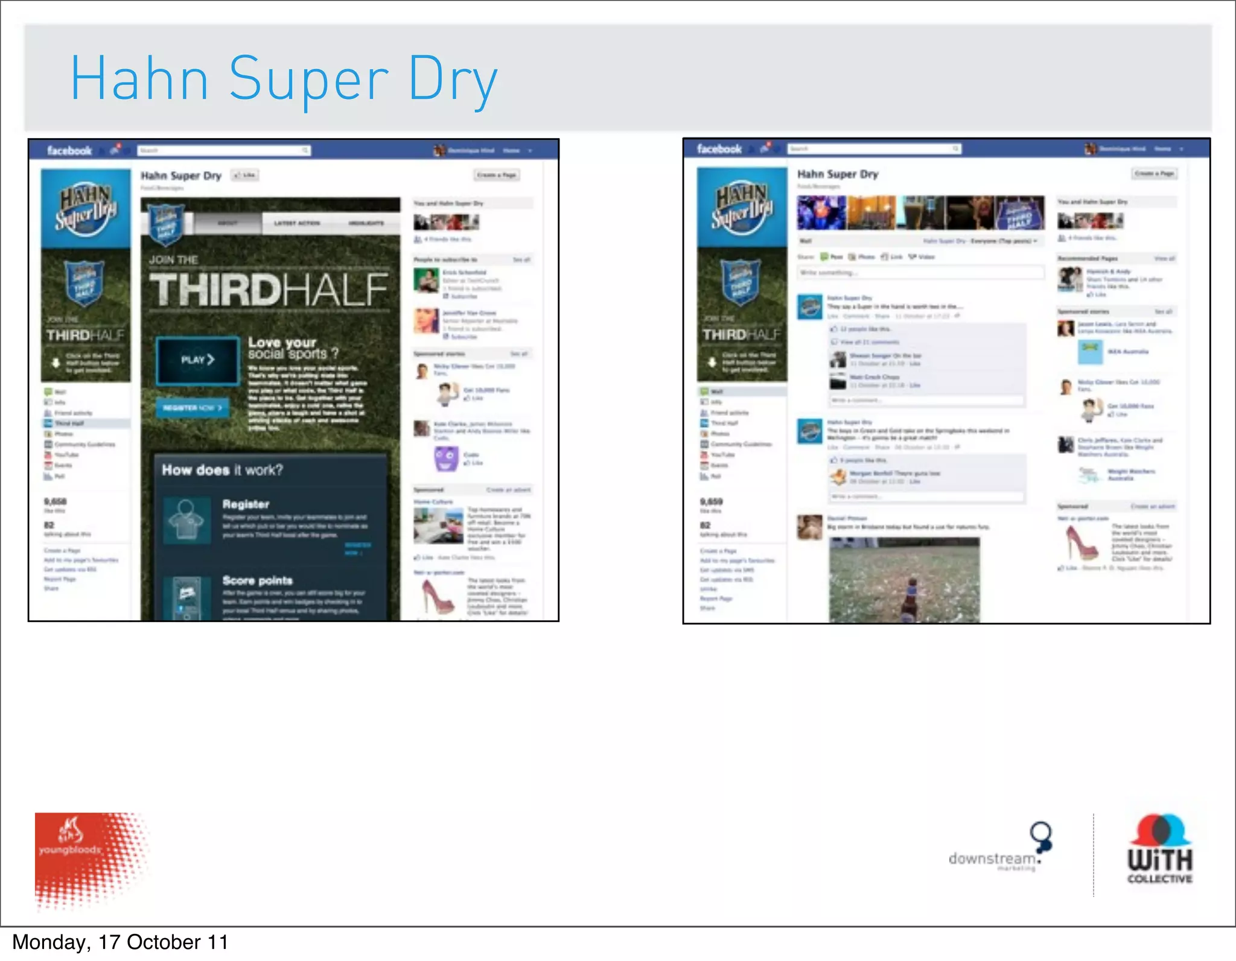Select Events icon in left screenshot sidebar

(48, 466)
